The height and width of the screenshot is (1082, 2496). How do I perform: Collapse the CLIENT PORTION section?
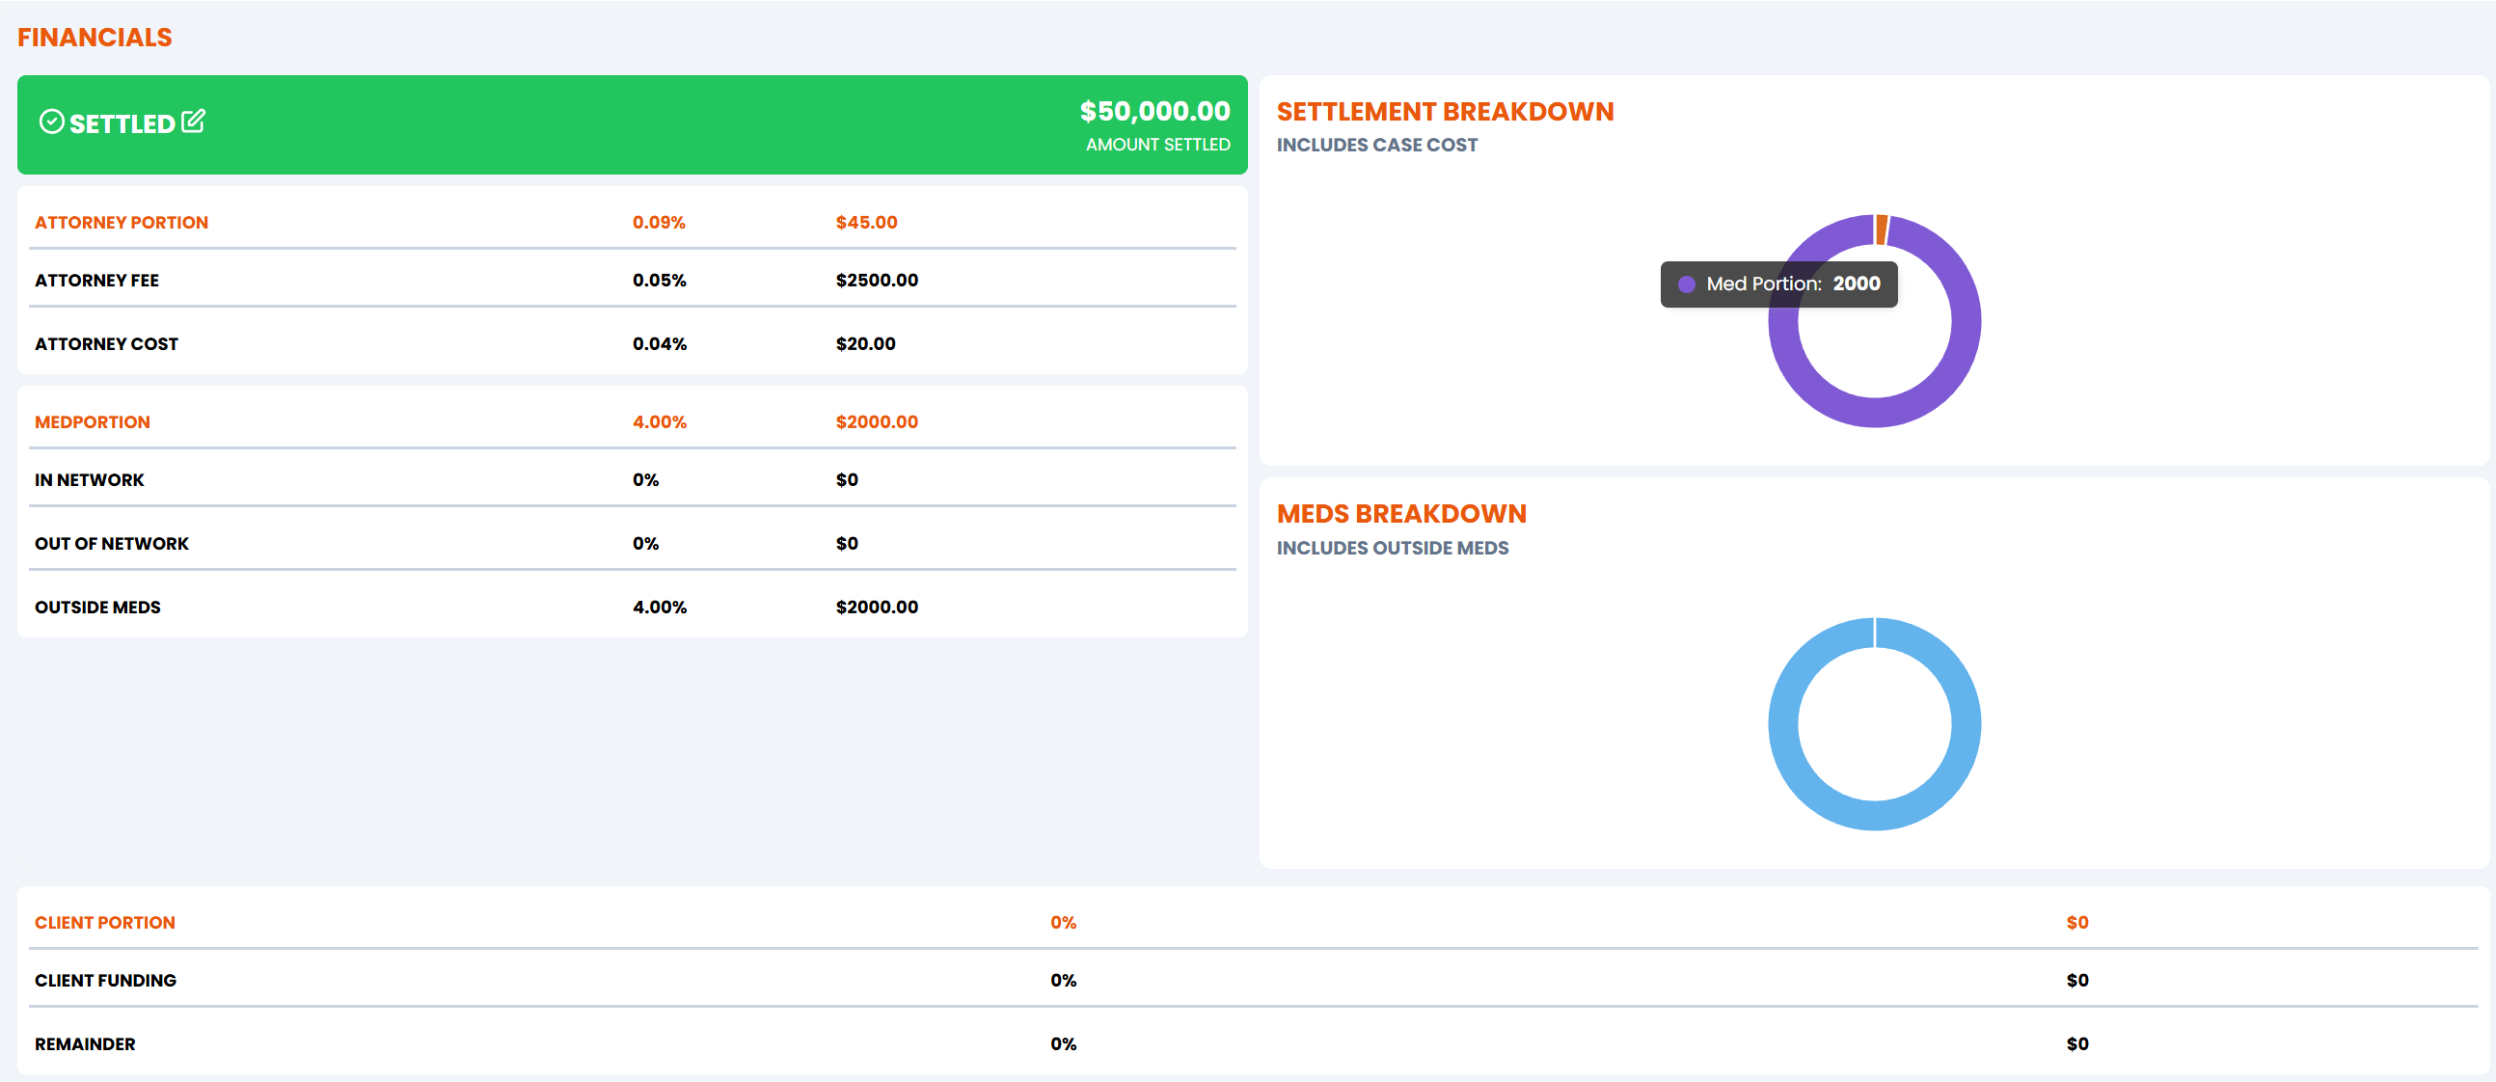(105, 922)
